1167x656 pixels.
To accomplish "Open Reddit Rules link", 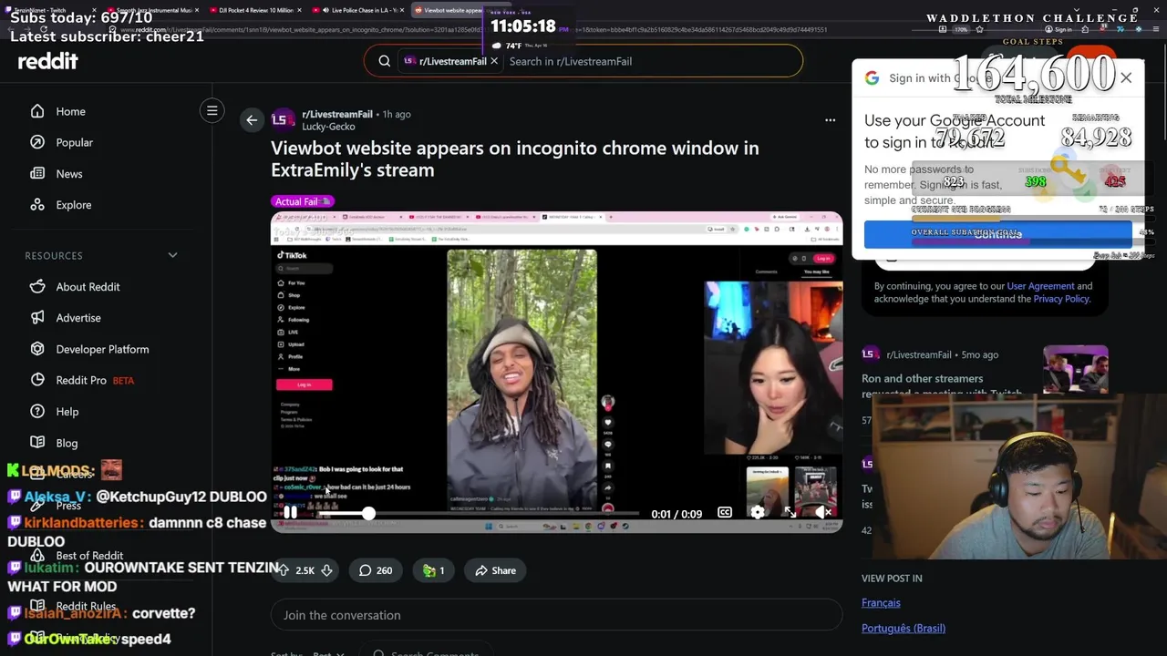I will (x=86, y=606).
